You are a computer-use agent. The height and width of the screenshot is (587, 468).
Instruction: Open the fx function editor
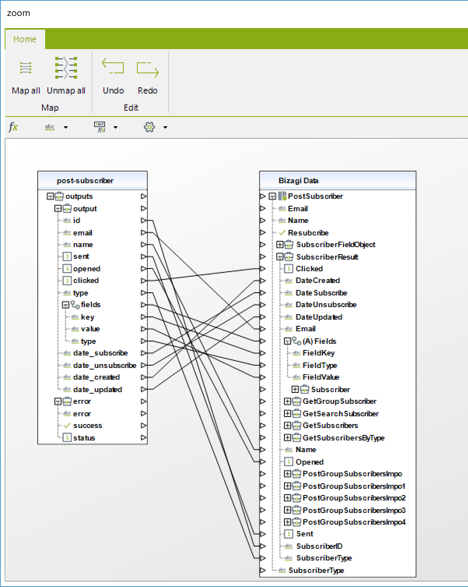point(13,127)
